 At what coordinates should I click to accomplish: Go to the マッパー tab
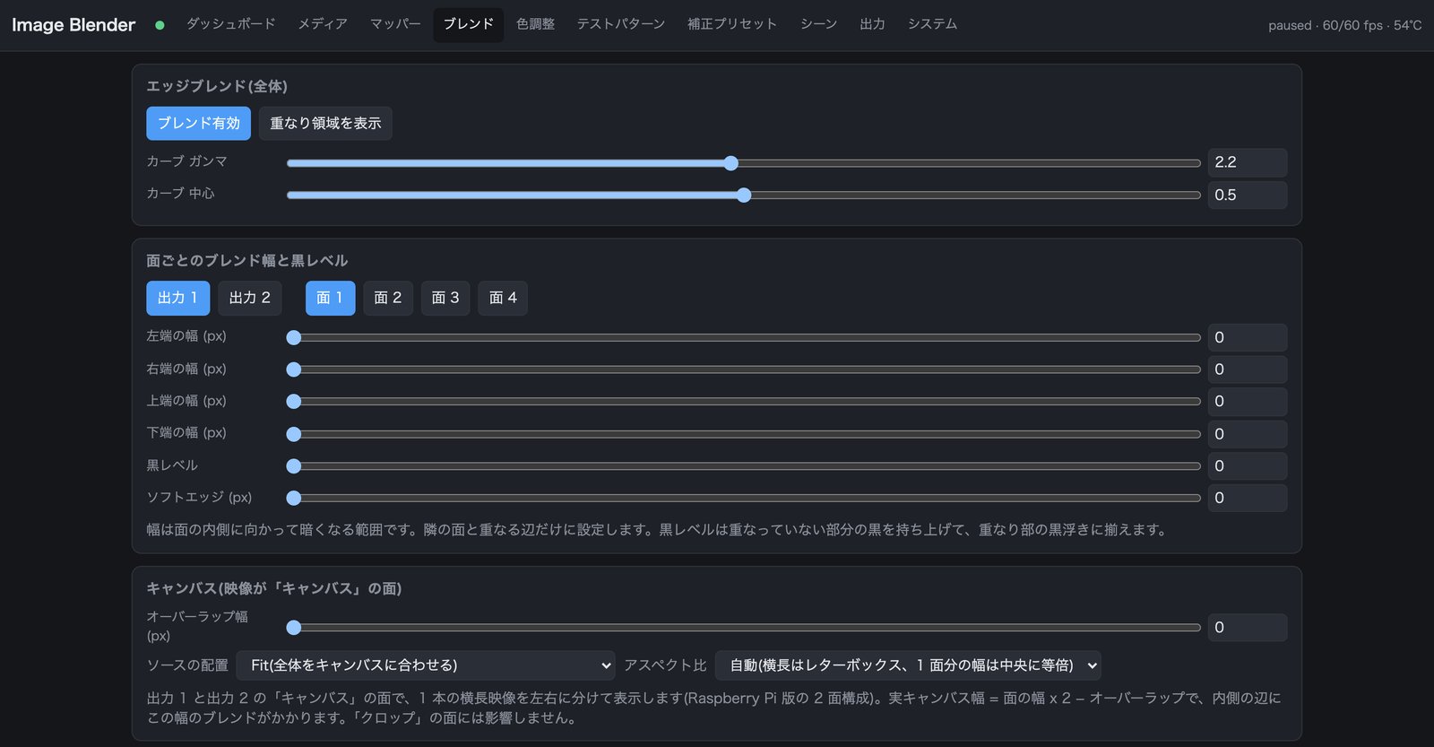[395, 24]
